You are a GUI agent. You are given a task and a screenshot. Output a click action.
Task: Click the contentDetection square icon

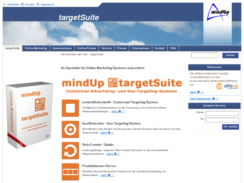point(70,108)
